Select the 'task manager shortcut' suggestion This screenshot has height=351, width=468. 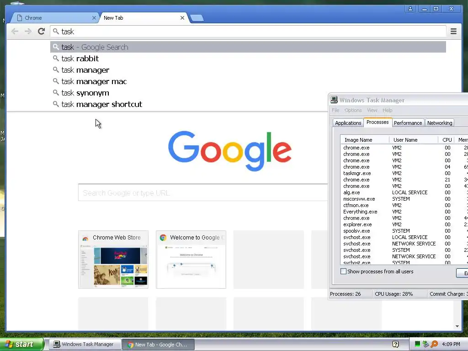pos(248,104)
